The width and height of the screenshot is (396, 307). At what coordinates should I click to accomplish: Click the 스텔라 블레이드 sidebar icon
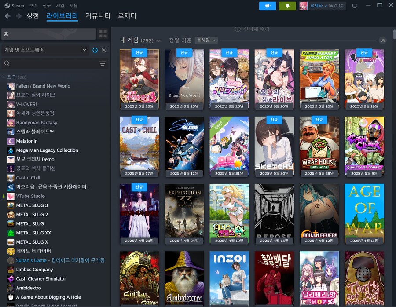click(x=11, y=132)
